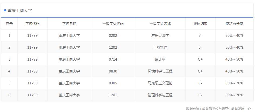Viewport: 256px width, 112px height.
Task: Click 重庆工商大学 name cell in 马克思主义理论 row
Action: 69,83
